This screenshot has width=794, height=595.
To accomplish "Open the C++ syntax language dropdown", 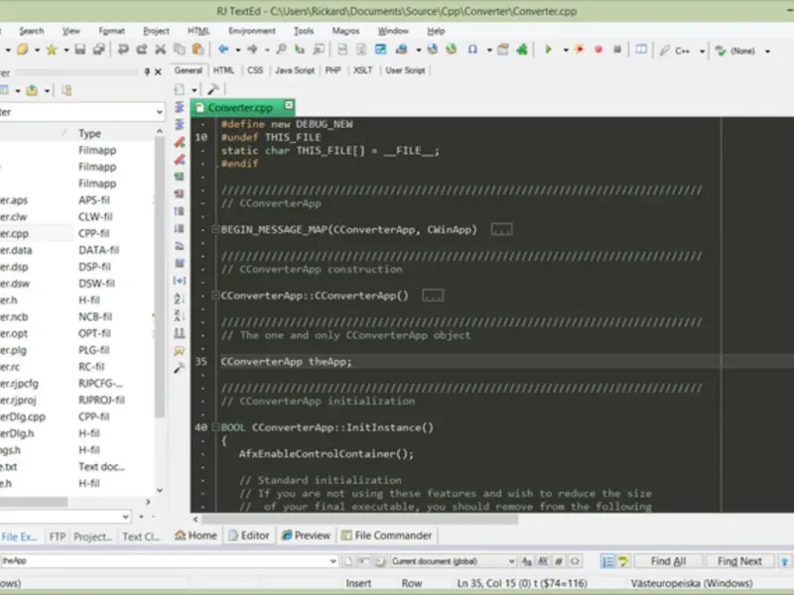I will (702, 50).
